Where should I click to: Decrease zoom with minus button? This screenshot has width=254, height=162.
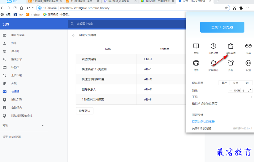click(230, 91)
